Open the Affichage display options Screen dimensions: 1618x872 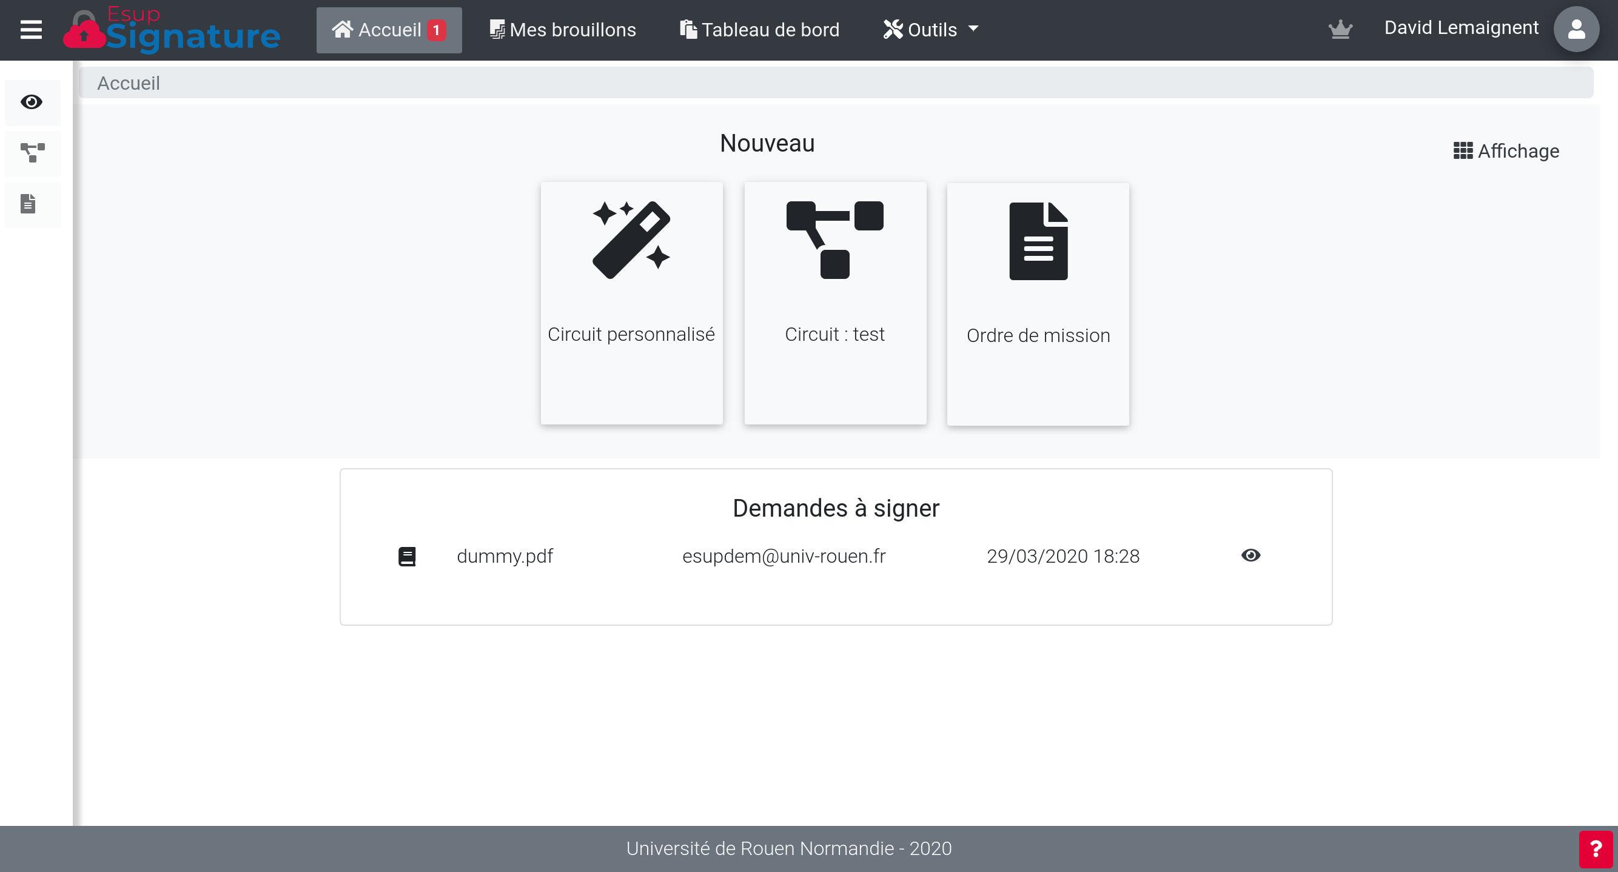tap(1506, 151)
